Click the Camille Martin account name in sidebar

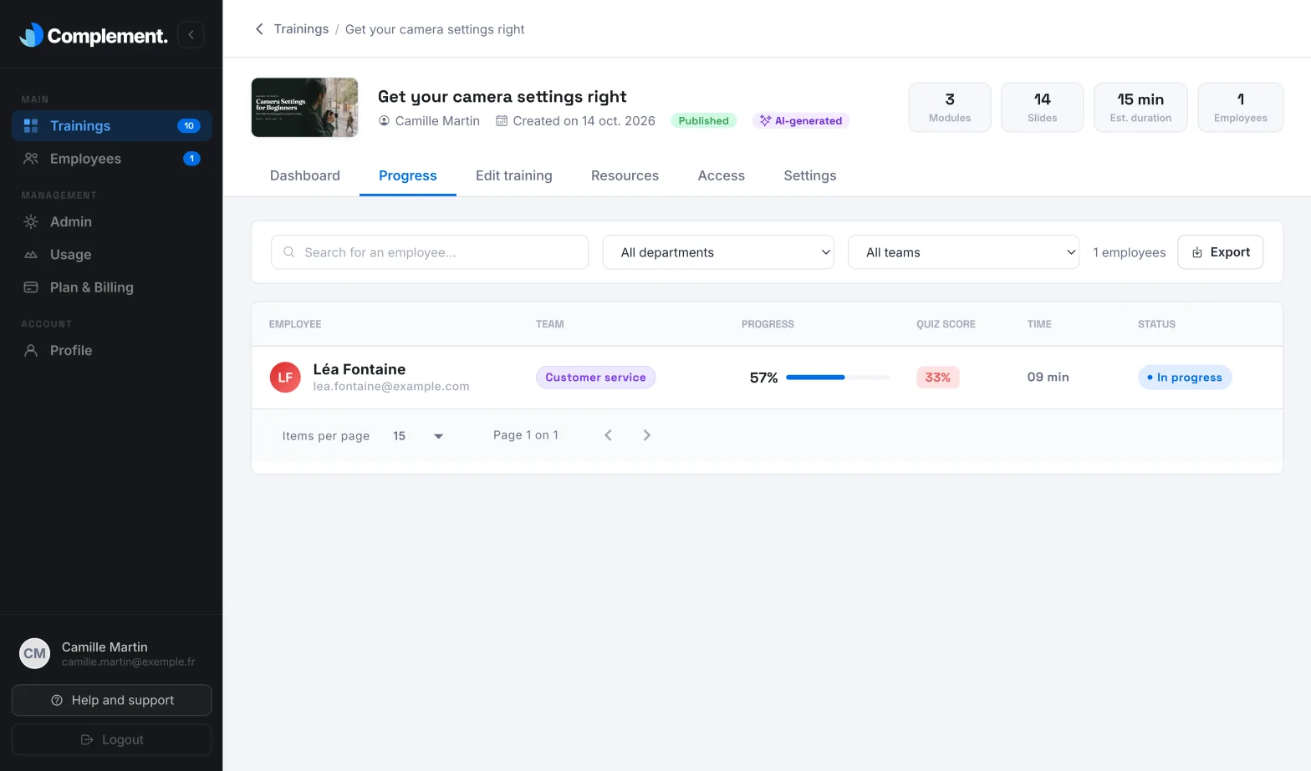pyautogui.click(x=105, y=647)
